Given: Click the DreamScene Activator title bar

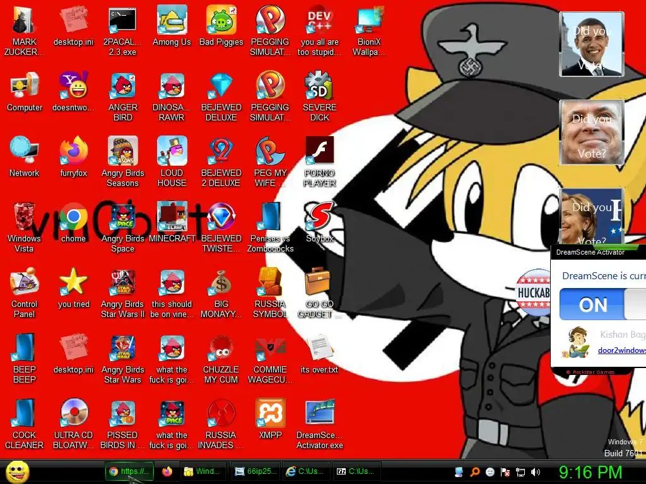Looking at the screenshot, I should pyautogui.click(x=598, y=252).
